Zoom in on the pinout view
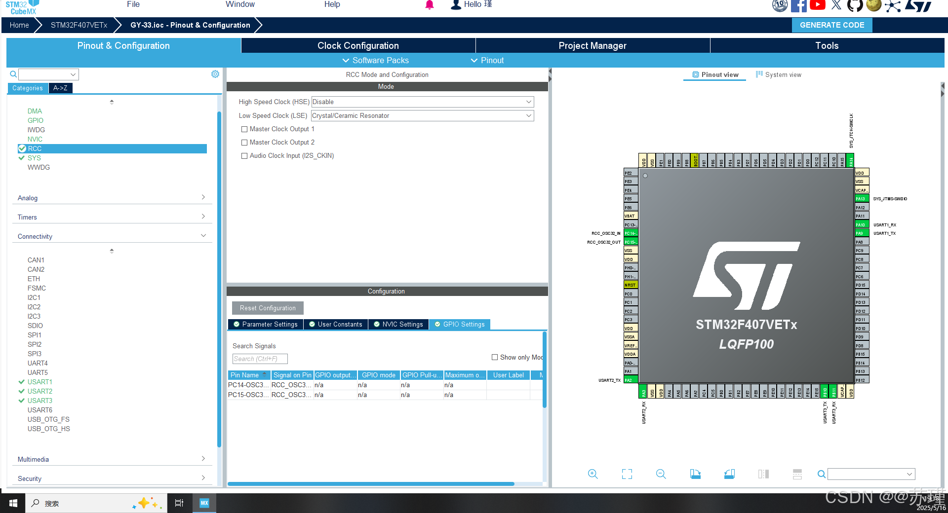Screen dimensions: 948x513 click(x=592, y=474)
